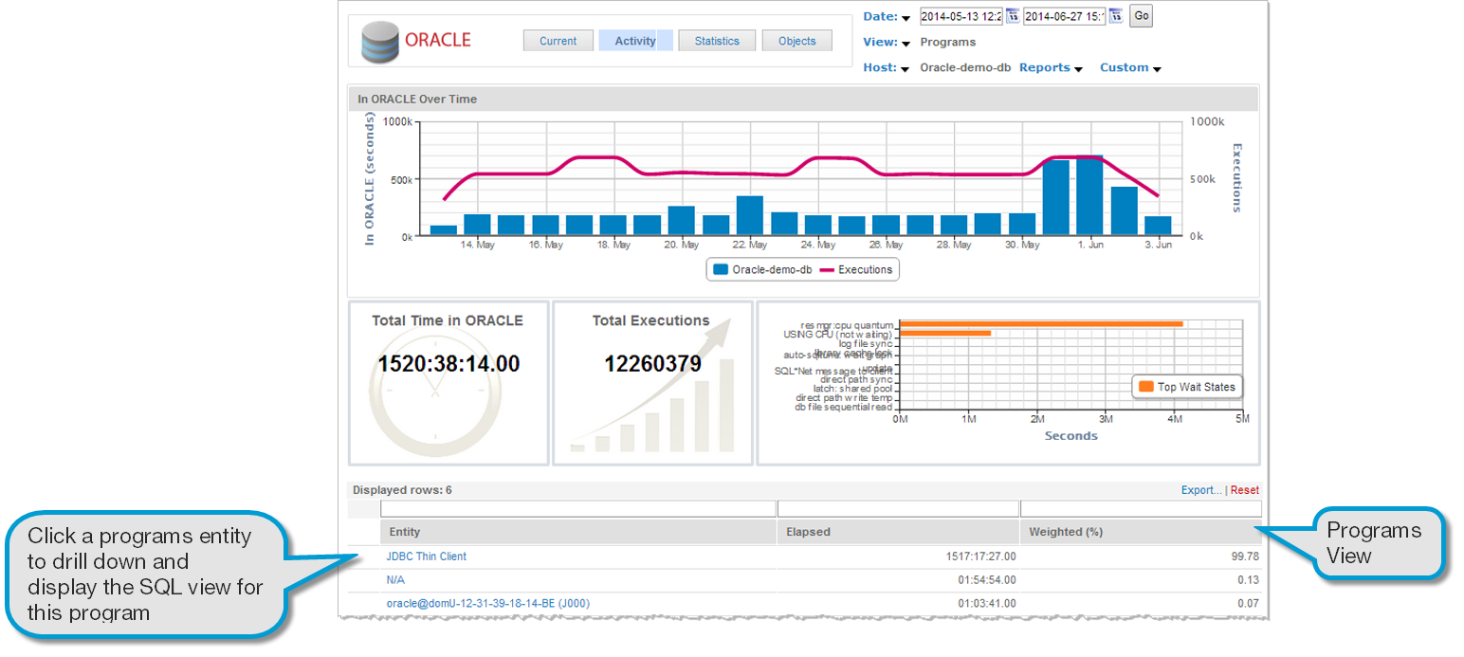
Task: Open the N/A program entity
Action: (x=396, y=580)
